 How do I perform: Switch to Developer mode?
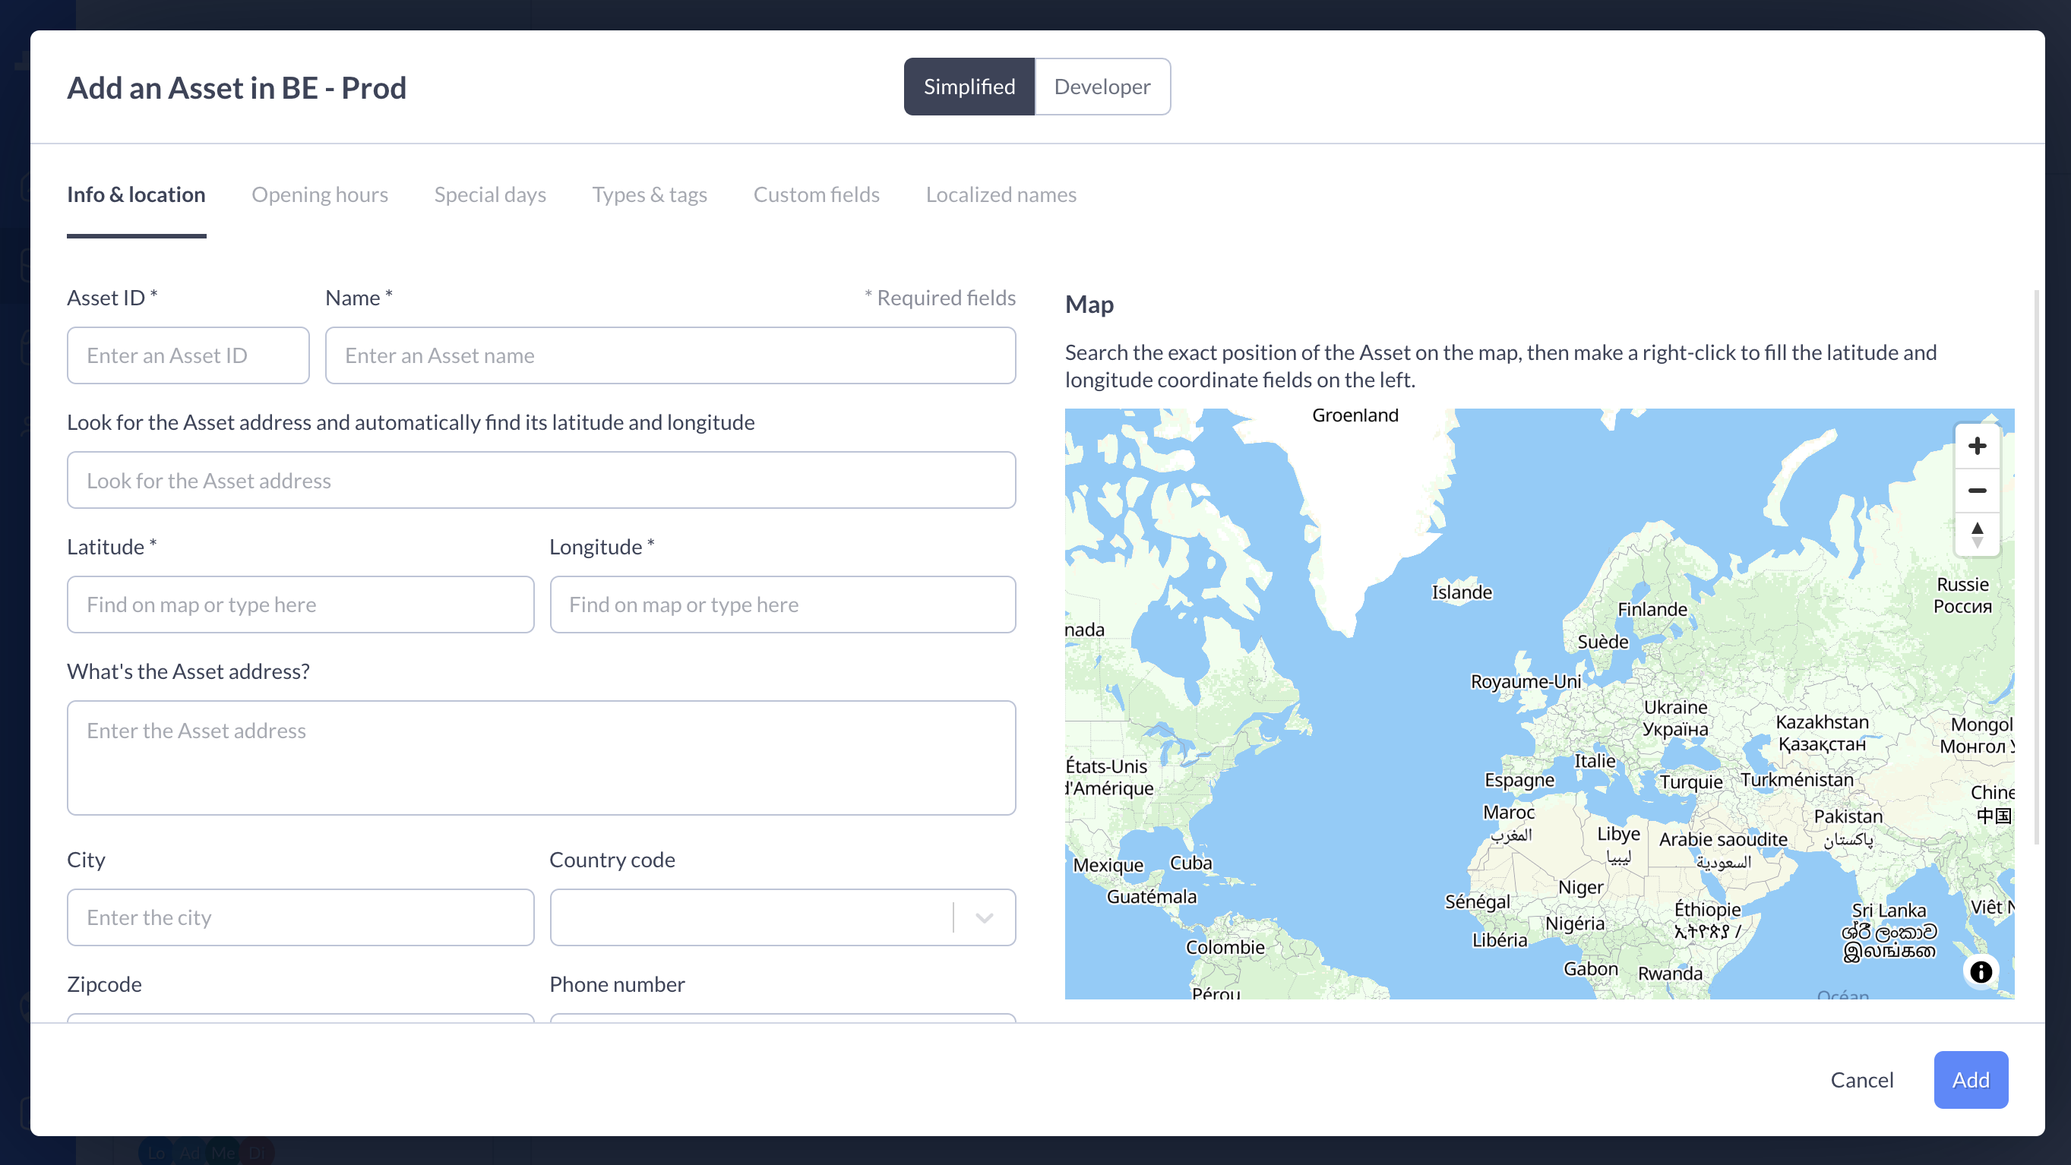click(x=1102, y=87)
